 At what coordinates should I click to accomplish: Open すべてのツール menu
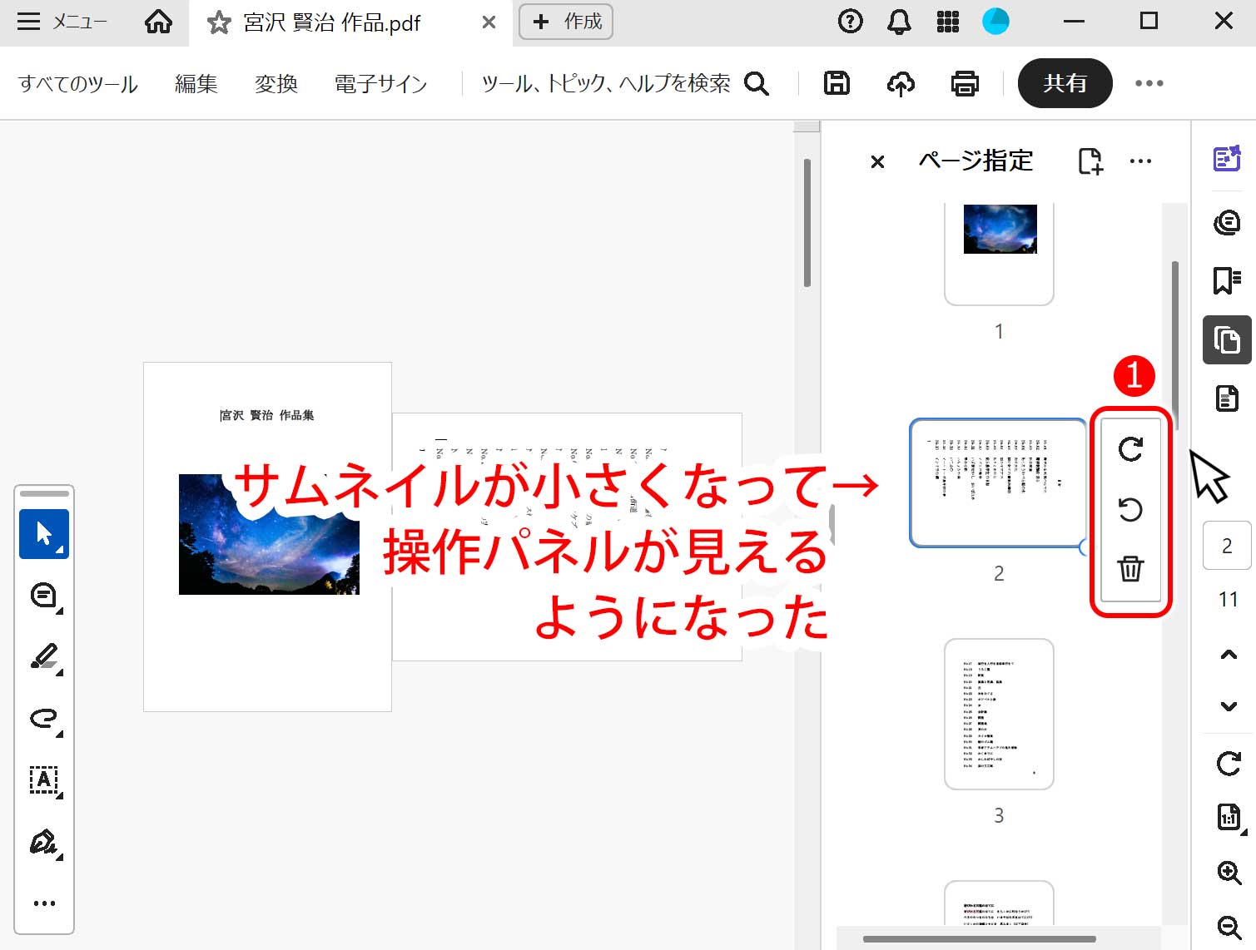pyautogui.click(x=78, y=83)
